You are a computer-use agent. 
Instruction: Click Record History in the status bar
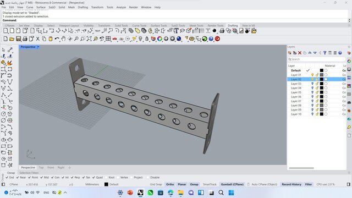pos(291,184)
